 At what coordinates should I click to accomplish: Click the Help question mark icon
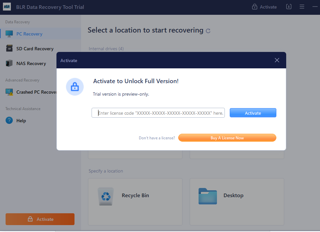(x=9, y=120)
